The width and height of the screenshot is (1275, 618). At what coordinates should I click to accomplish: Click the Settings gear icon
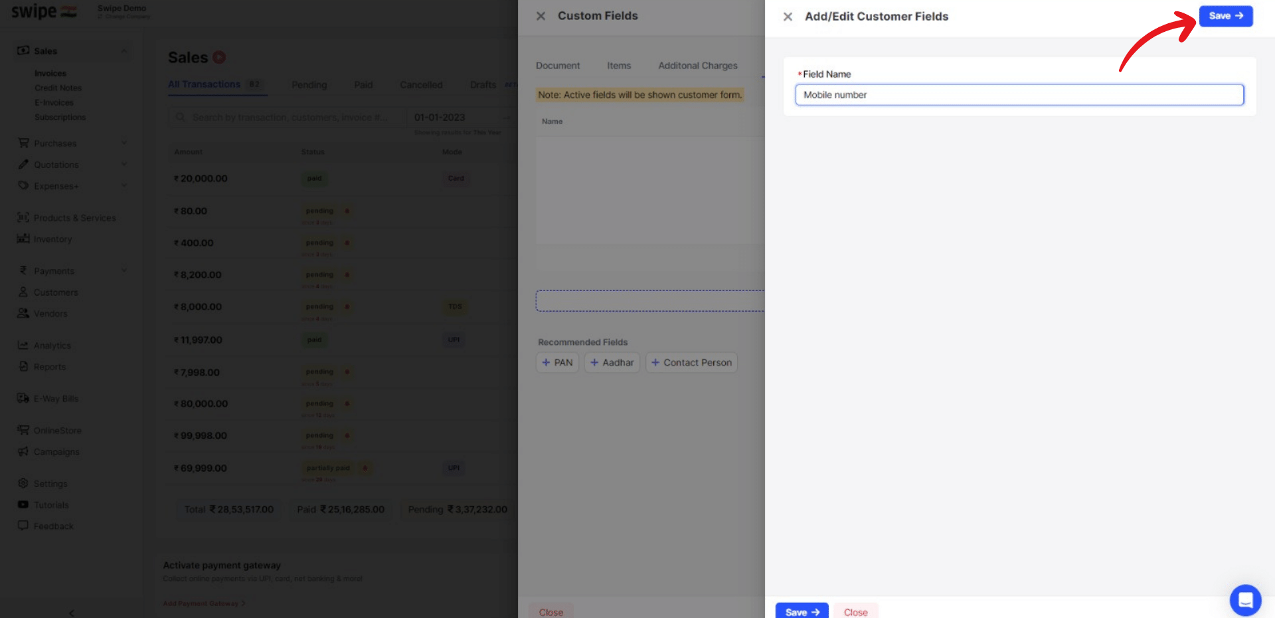pyautogui.click(x=23, y=483)
